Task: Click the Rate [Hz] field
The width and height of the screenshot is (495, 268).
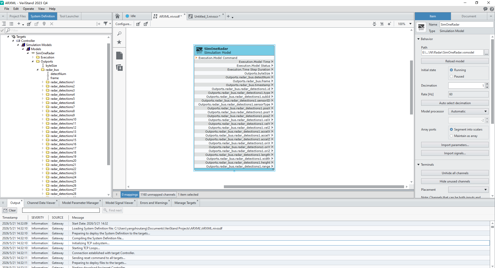Action: click(468, 94)
